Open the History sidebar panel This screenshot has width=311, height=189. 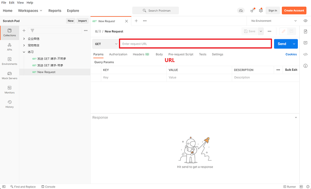(9, 104)
